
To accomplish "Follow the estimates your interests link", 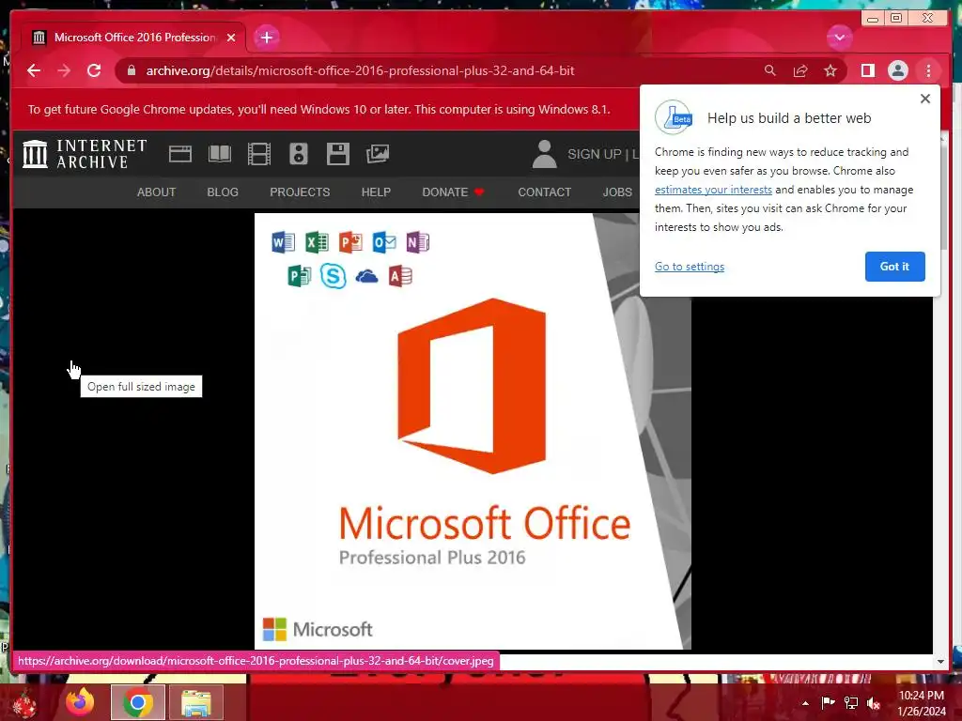I will click(713, 190).
